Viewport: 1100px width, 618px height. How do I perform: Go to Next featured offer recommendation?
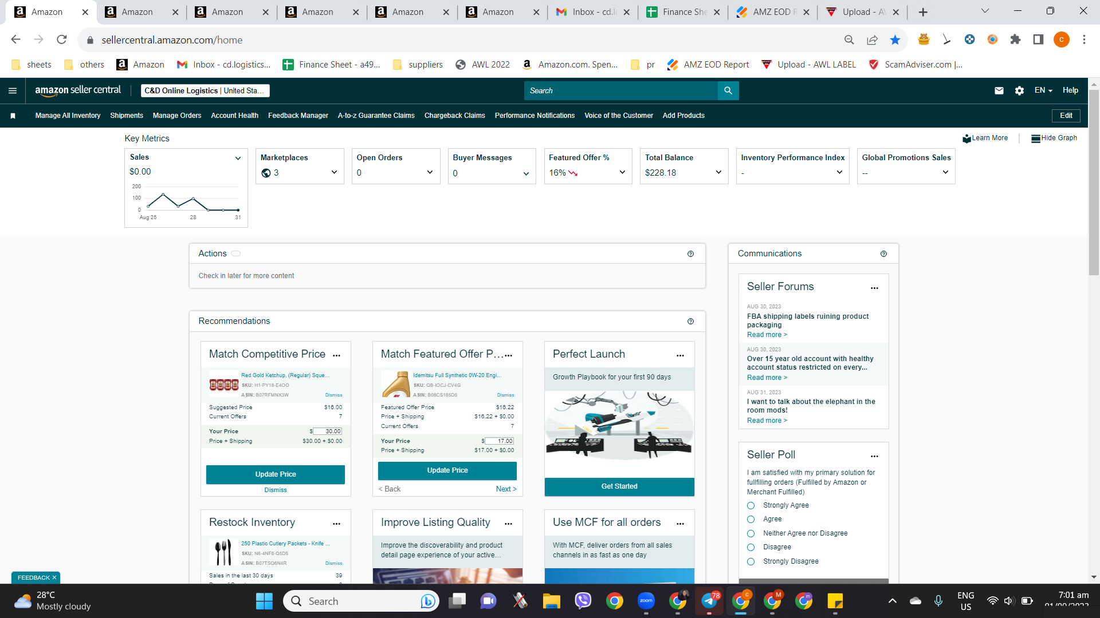[x=506, y=489]
